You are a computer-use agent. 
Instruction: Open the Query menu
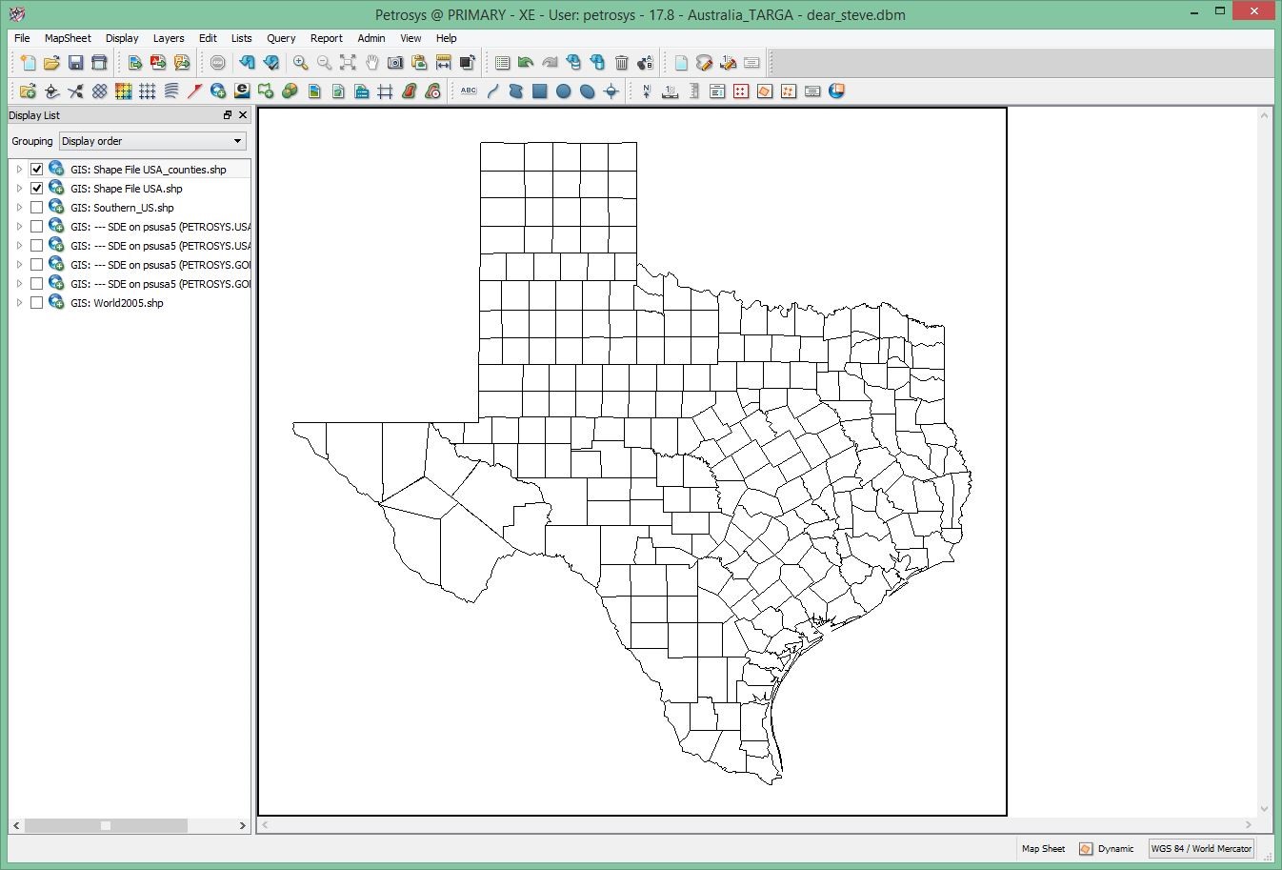tap(281, 38)
